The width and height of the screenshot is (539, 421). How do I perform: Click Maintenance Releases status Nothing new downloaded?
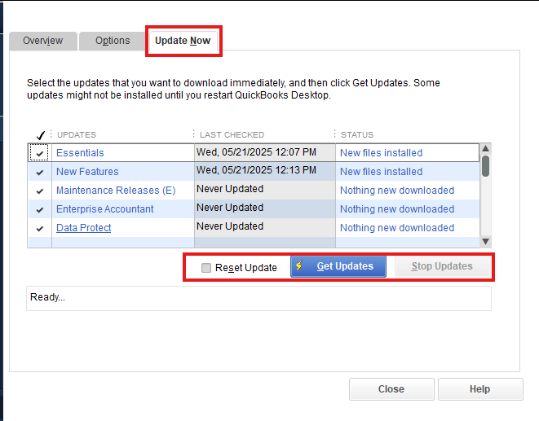pyautogui.click(x=397, y=191)
